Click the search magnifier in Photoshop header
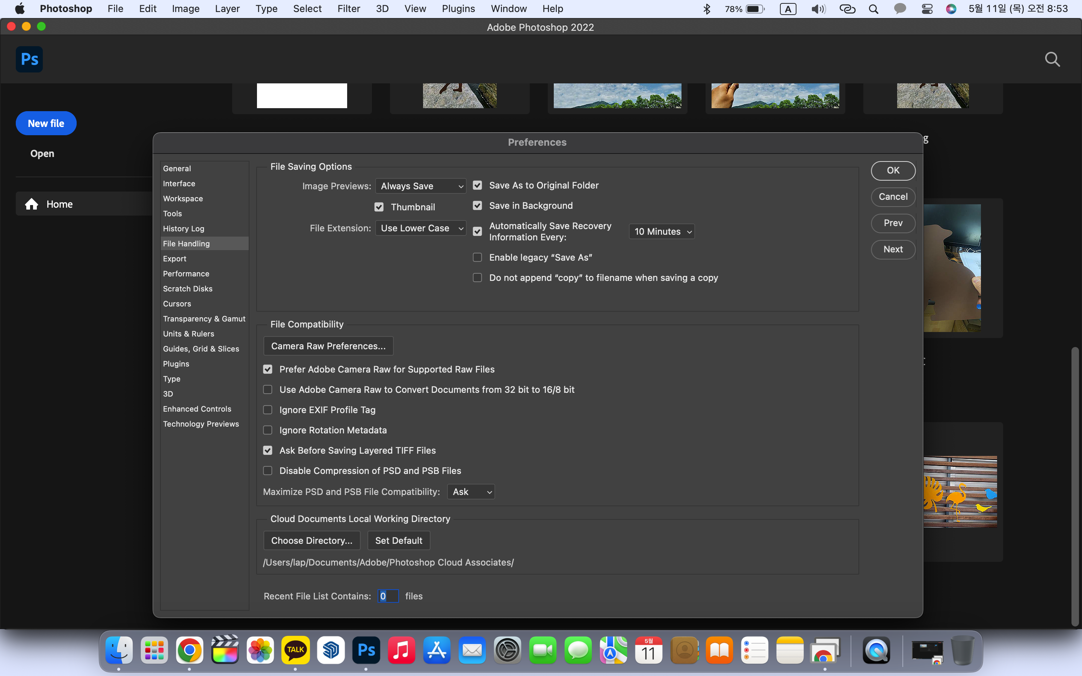This screenshot has height=676, width=1082. click(x=1052, y=59)
